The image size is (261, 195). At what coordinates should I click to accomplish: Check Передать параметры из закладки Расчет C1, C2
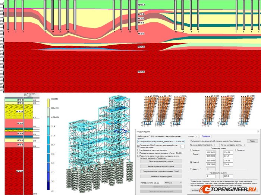point(138,153)
